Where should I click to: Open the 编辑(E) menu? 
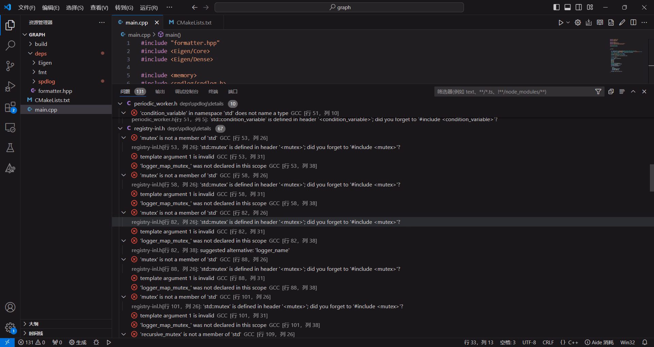pyautogui.click(x=51, y=7)
